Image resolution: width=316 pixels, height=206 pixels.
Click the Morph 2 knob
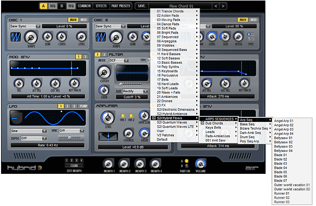point(124,164)
